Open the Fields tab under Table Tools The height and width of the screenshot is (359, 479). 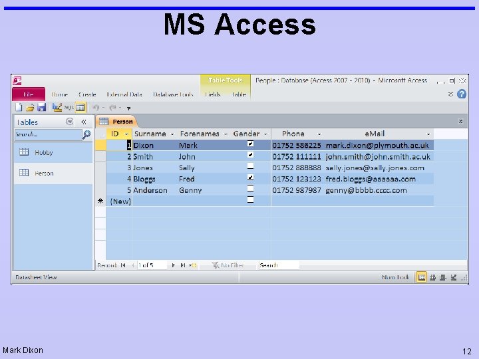213,94
